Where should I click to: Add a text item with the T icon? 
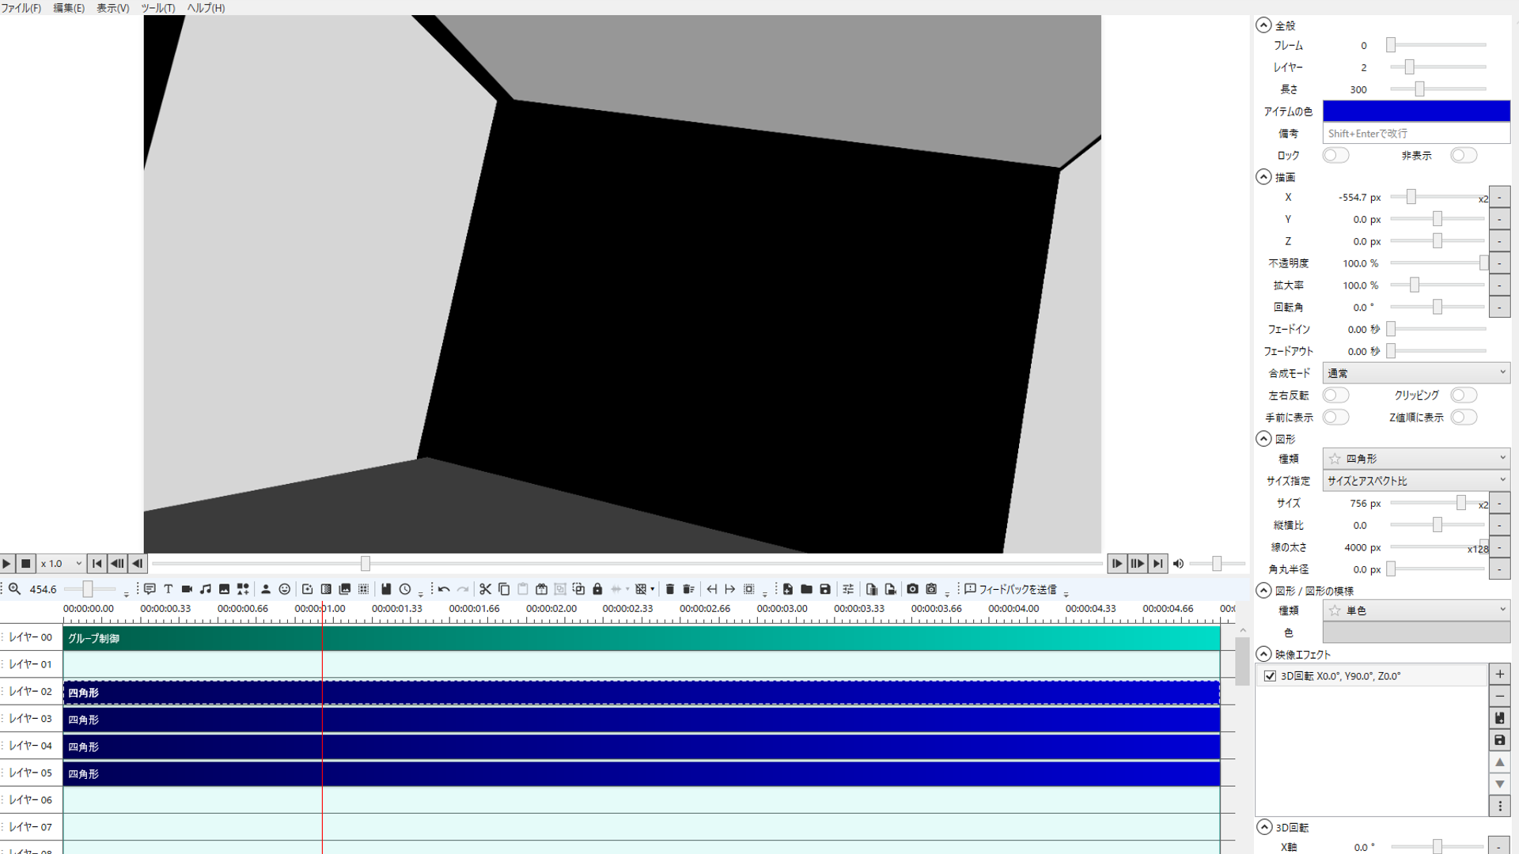point(168,589)
